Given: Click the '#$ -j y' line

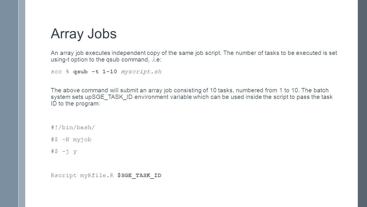Looking at the screenshot, I should click(x=64, y=152).
